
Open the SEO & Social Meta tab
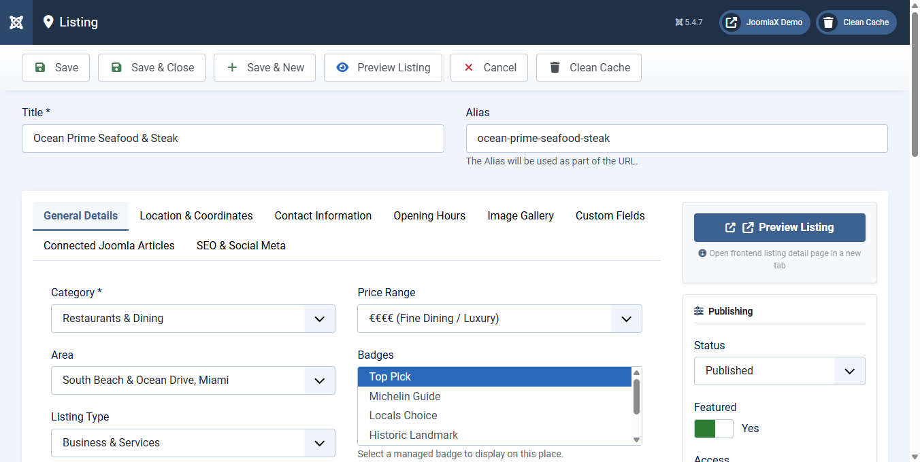(x=241, y=246)
